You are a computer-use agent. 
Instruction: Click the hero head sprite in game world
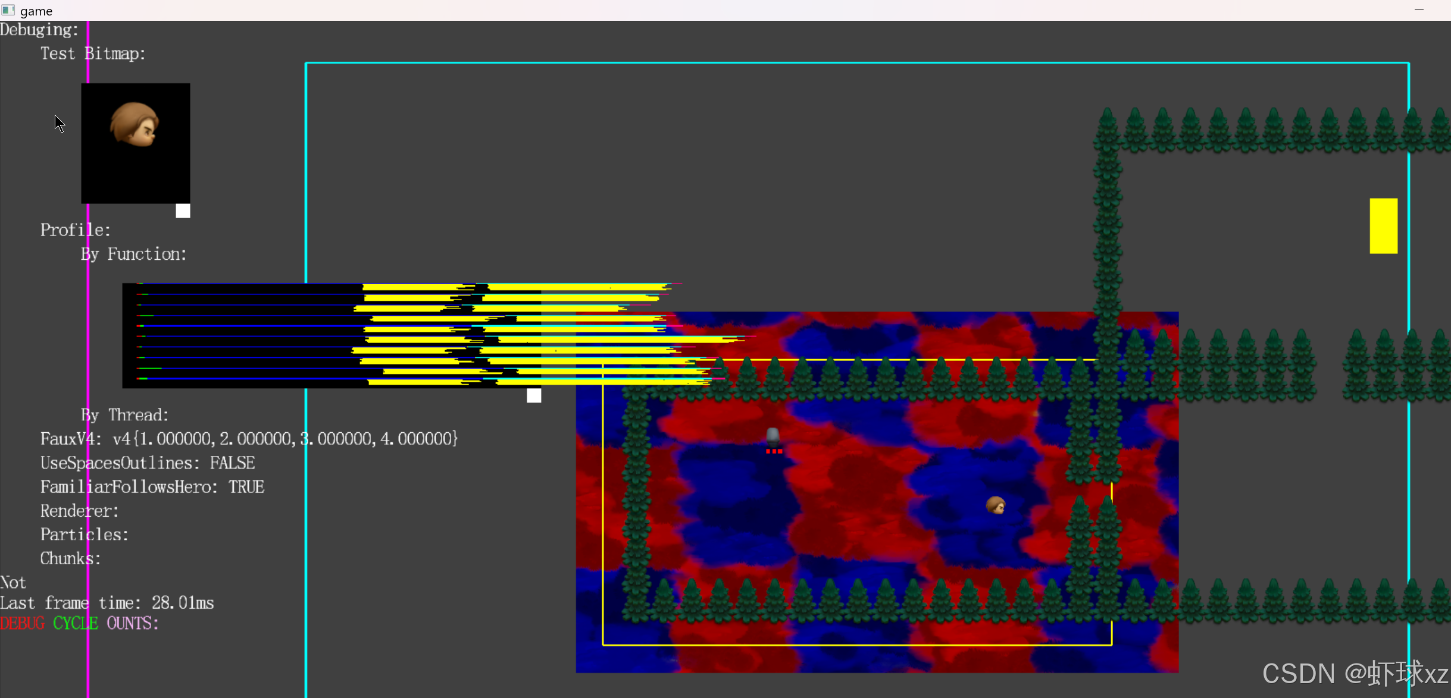click(x=996, y=505)
